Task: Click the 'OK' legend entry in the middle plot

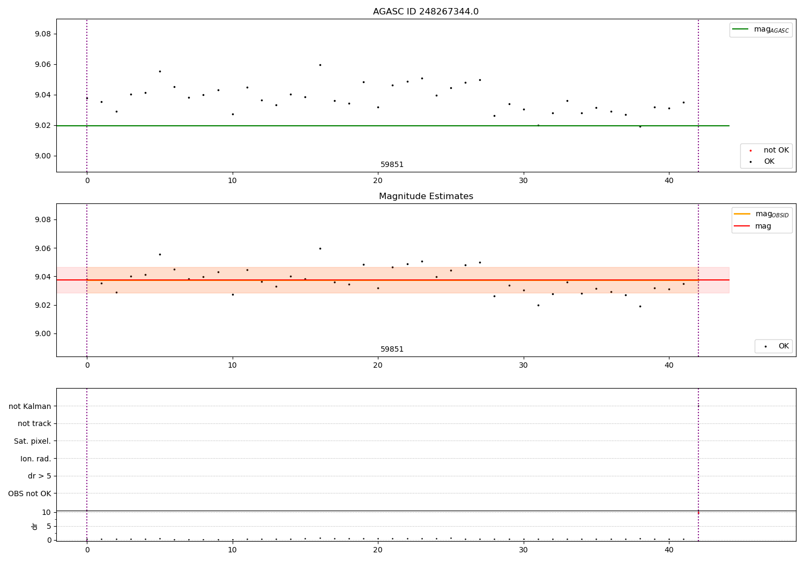Action: (775, 346)
